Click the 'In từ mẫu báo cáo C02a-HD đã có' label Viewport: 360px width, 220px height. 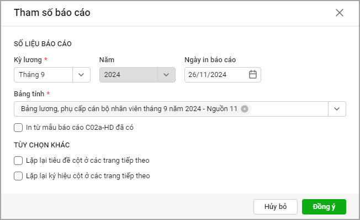coord(80,128)
